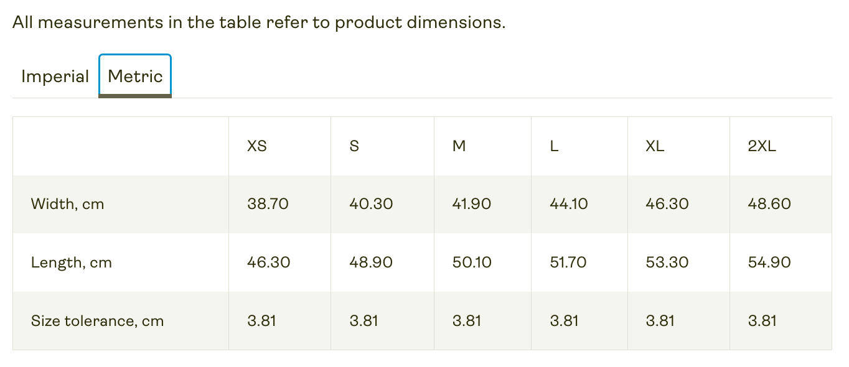
Task: Click the 54.90 length cell
Action: tap(769, 262)
